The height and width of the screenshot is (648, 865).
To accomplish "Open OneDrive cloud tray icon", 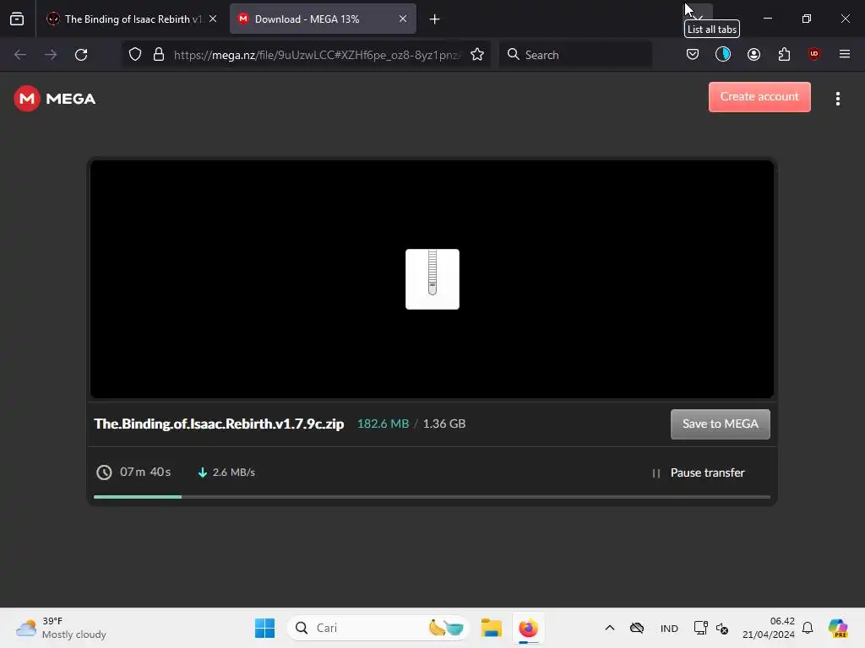I will [637, 628].
